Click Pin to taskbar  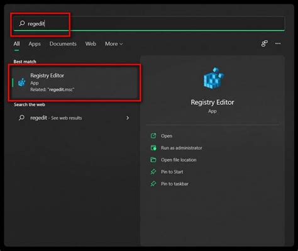coord(175,184)
